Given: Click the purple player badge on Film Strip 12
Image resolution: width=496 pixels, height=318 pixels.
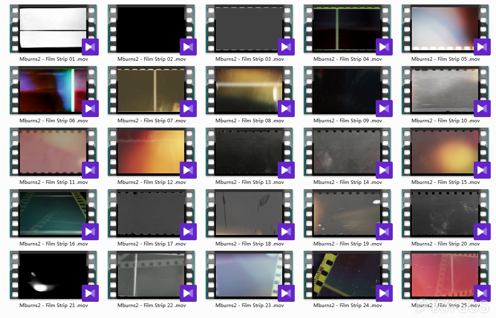Looking at the screenshot, I should click(x=188, y=170).
